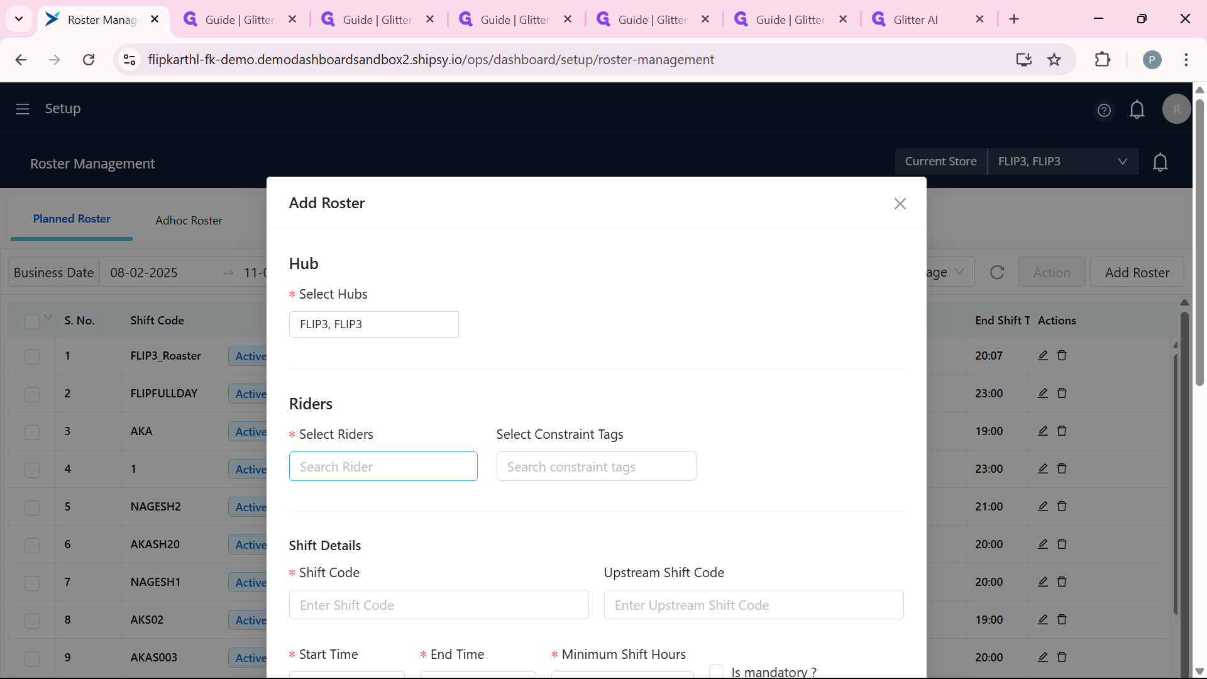The image size is (1207, 679).
Task: Edit the AKASH20 row with pencil icon
Action: coord(1043,544)
